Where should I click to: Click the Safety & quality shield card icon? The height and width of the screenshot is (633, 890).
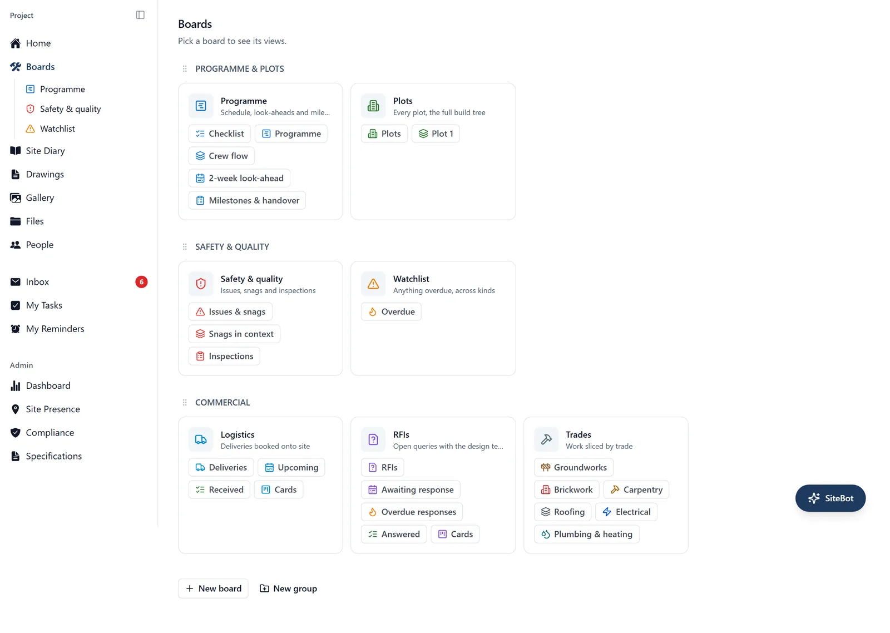[201, 284]
